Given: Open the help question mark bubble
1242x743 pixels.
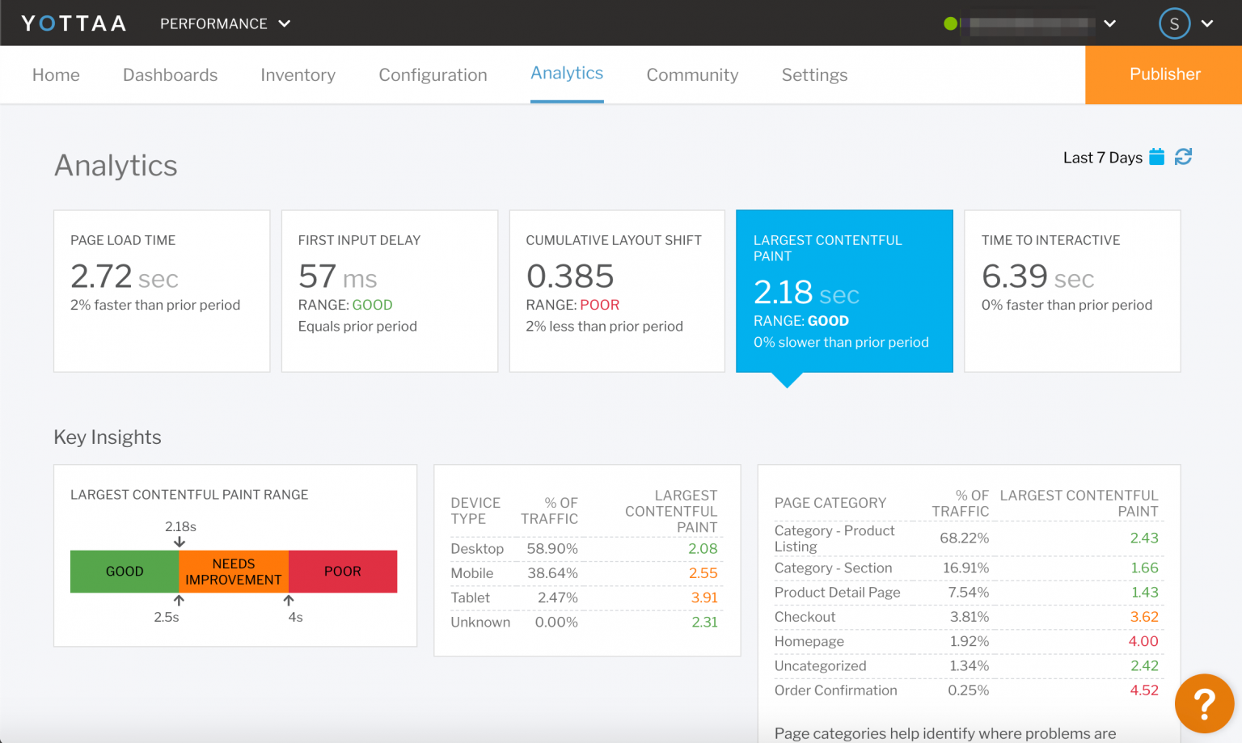Looking at the screenshot, I should coord(1204,703).
